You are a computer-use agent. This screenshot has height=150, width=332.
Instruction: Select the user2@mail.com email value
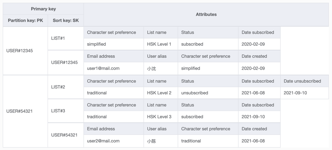(x=103, y=141)
